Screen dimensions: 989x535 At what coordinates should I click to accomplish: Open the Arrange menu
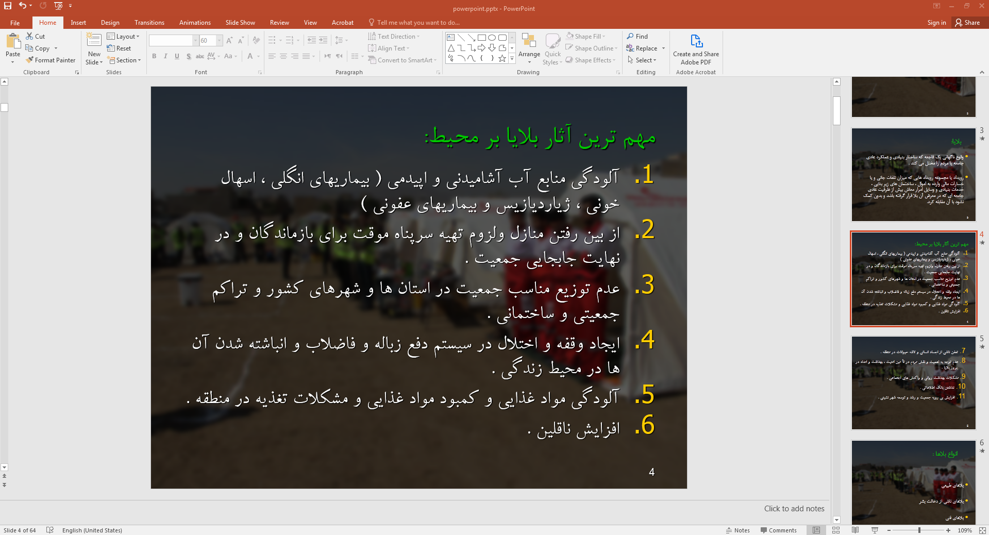(x=529, y=48)
